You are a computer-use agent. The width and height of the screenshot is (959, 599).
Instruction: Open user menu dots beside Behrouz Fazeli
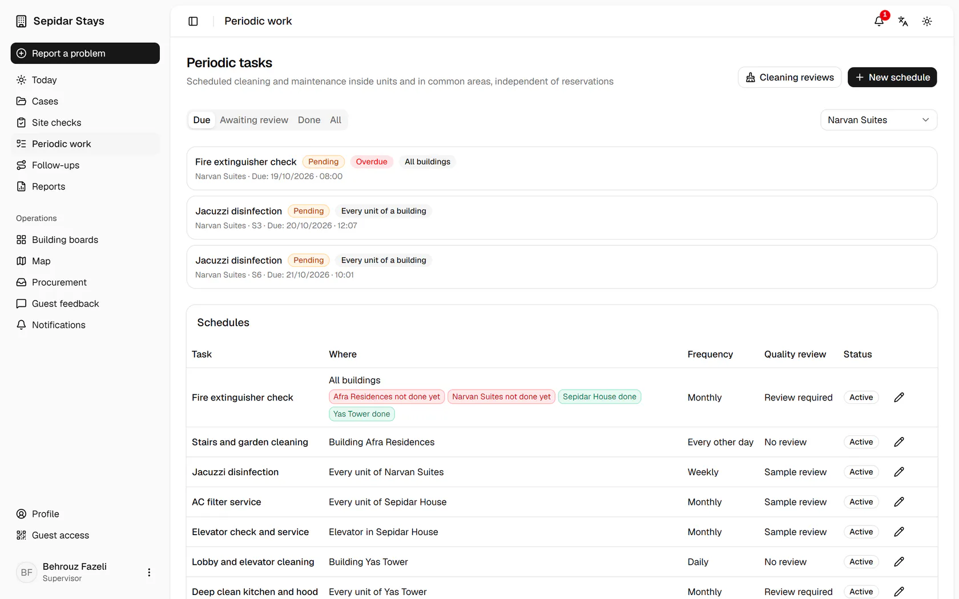point(149,572)
